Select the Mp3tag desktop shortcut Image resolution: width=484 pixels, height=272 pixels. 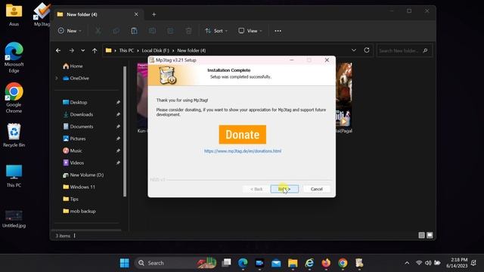click(42, 14)
